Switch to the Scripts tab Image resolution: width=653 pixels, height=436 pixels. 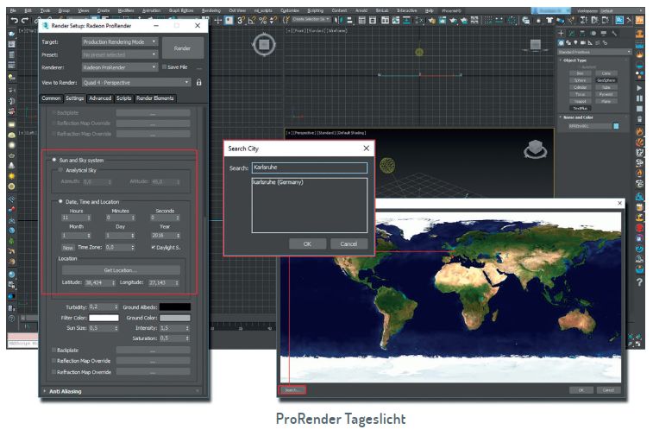coord(123,98)
